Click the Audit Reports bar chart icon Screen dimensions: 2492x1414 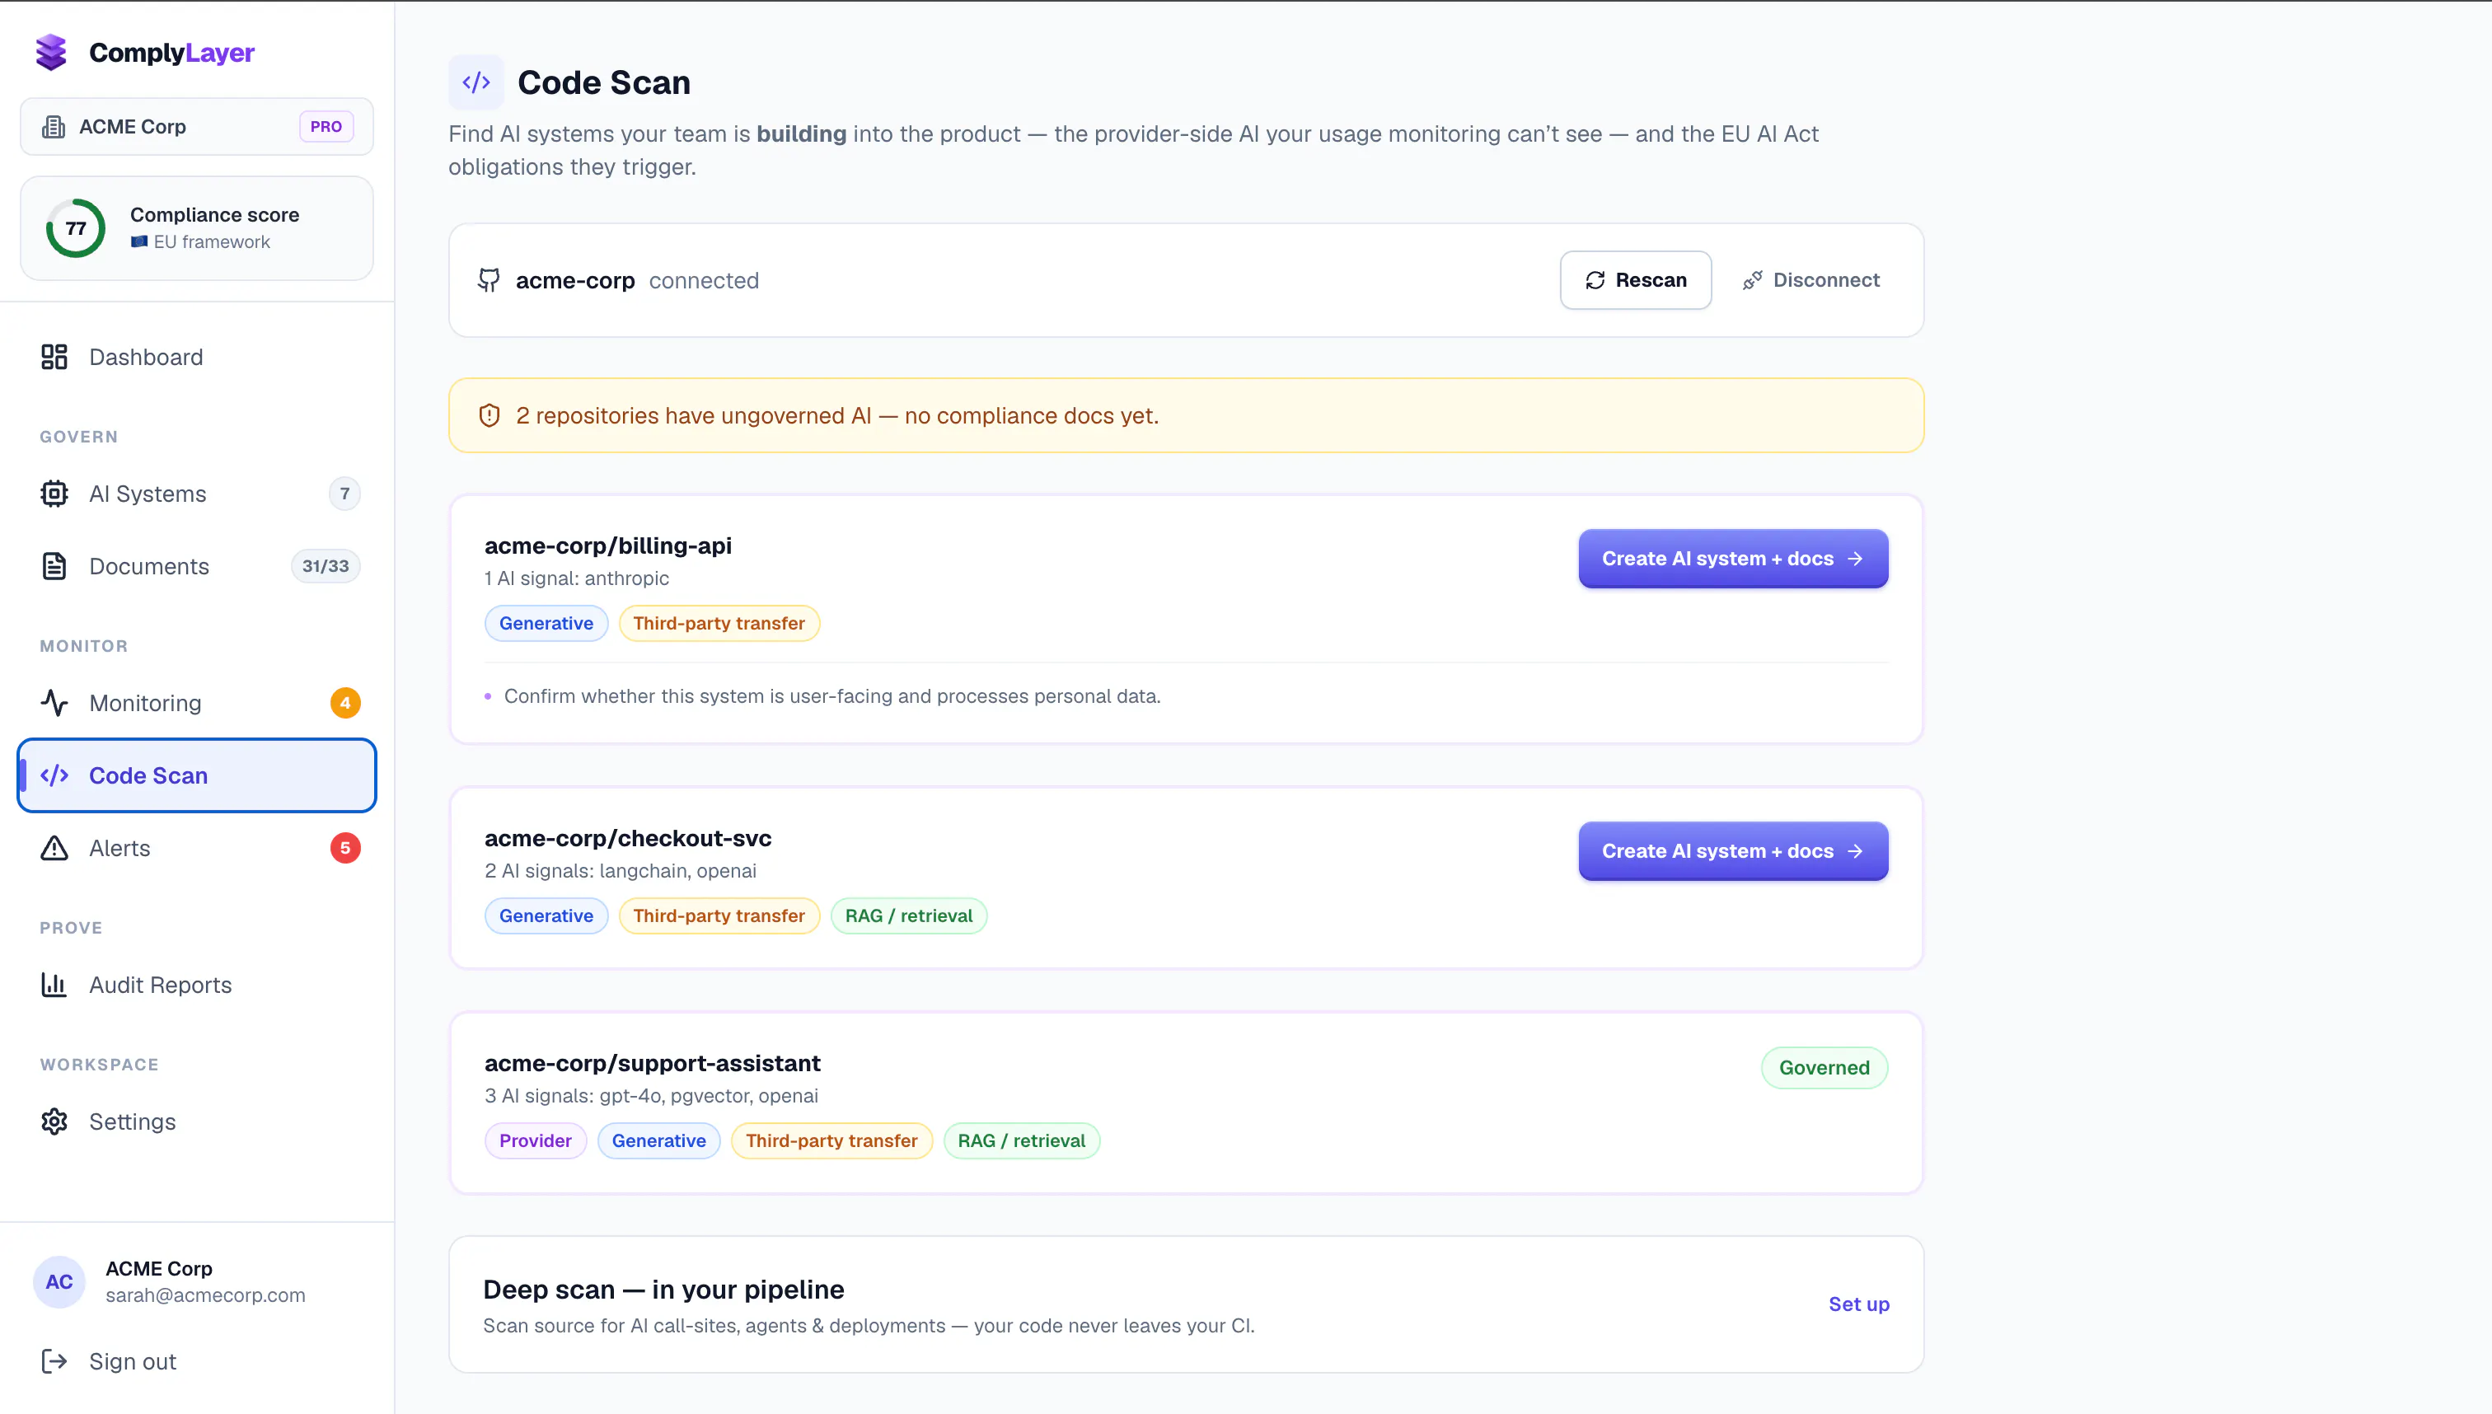[x=54, y=985]
